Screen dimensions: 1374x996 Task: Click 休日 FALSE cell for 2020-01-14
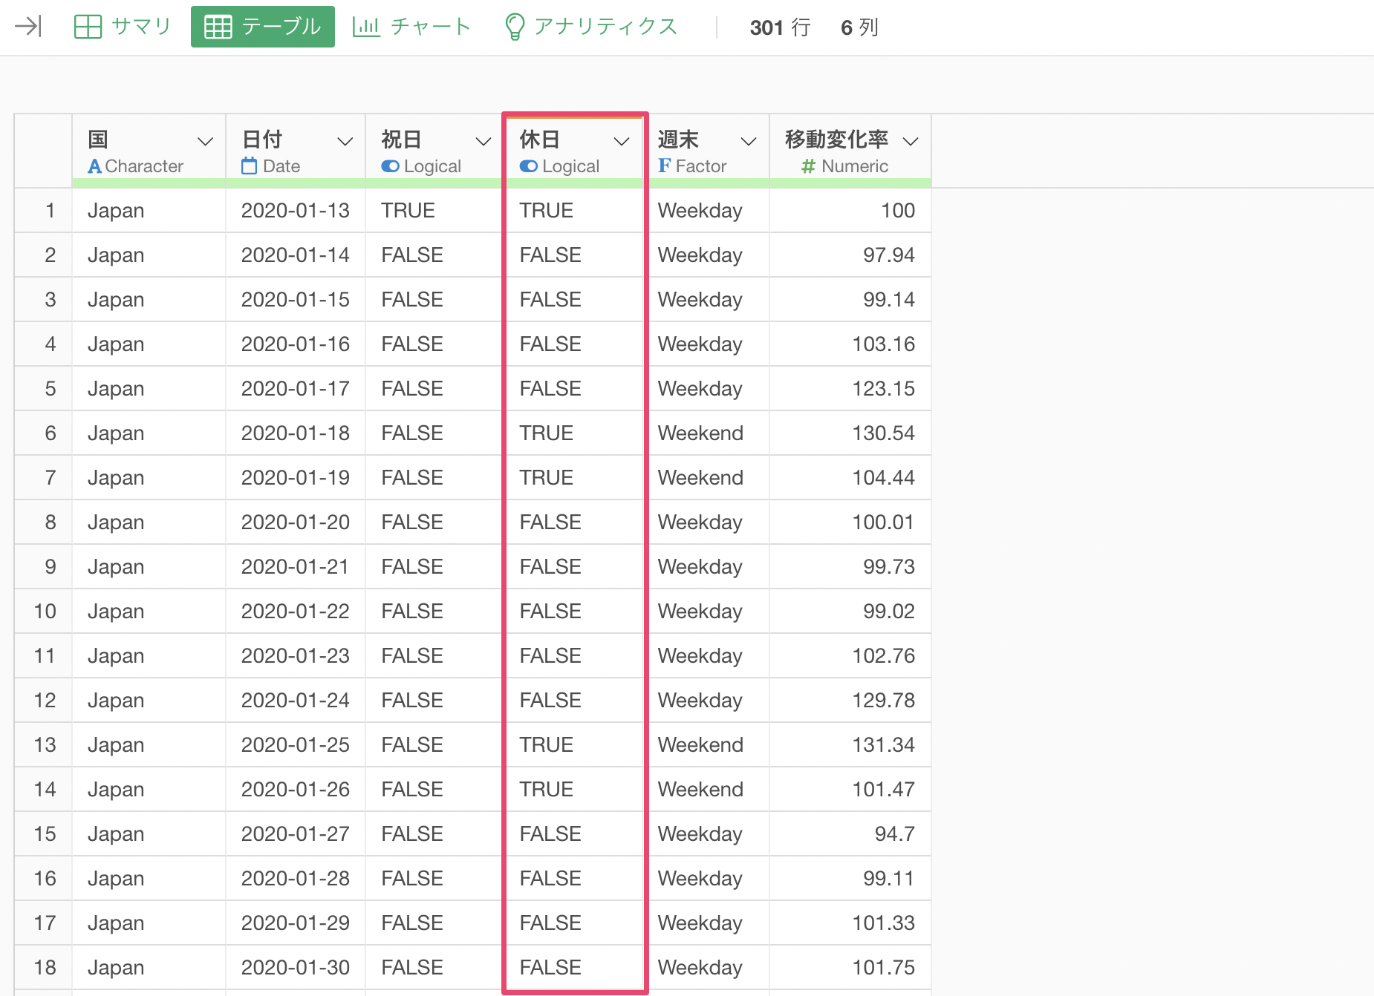[573, 255]
